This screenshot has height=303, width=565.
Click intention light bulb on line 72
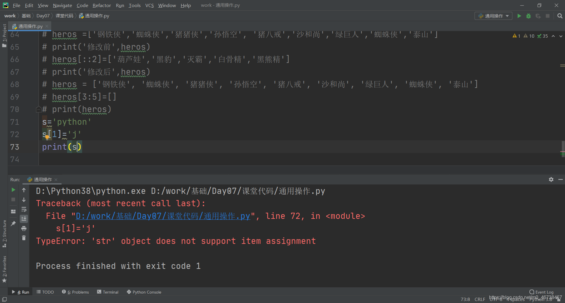point(47,137)
